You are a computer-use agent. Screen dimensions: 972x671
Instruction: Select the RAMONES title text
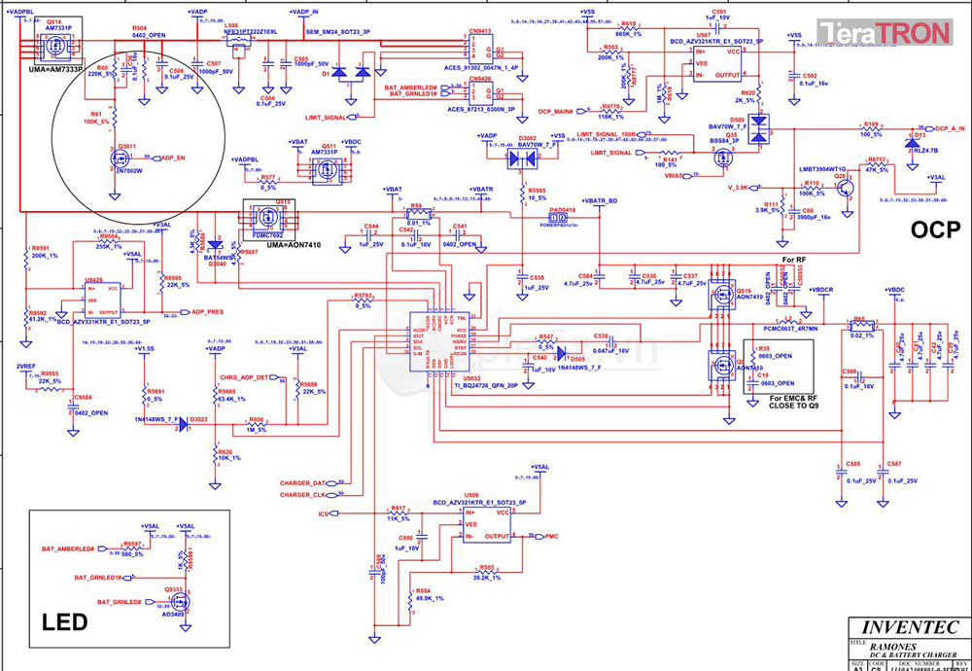click(895, 645)
